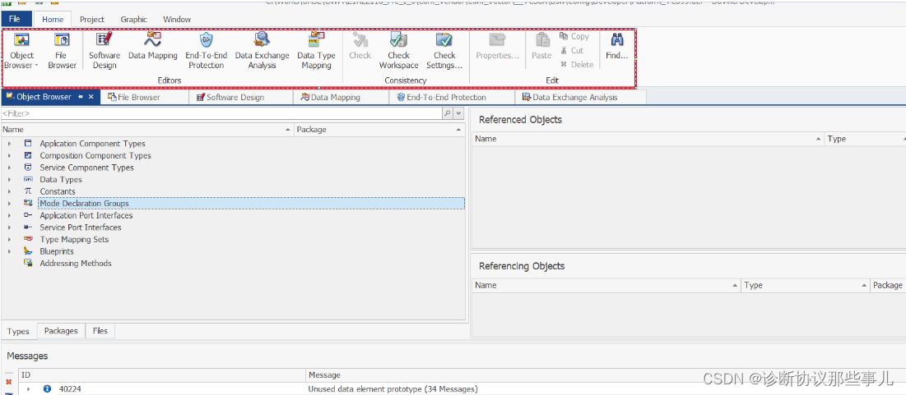Click the red error filter icon in Messages
This screenshot has width=906, height=395.
(8, 382)
